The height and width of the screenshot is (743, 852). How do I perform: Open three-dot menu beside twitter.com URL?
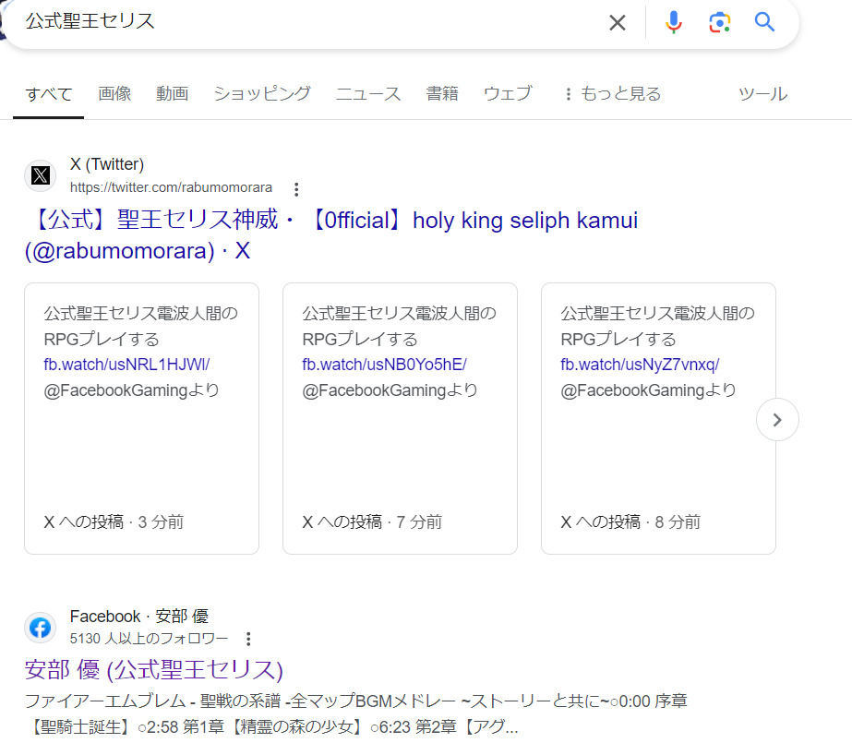(296, 189)
